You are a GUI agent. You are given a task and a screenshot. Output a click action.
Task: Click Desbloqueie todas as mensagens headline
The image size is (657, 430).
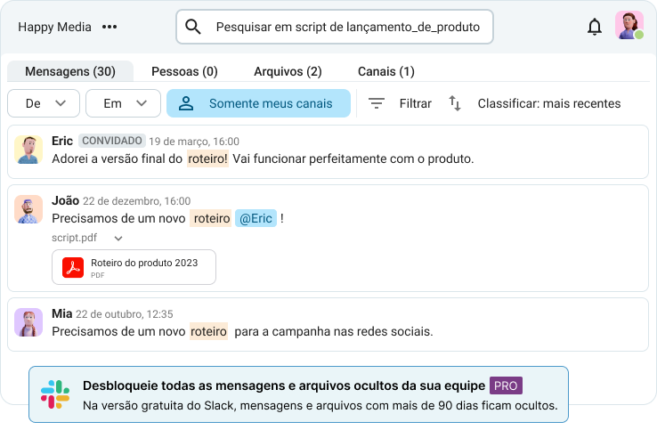coord(284,385)
